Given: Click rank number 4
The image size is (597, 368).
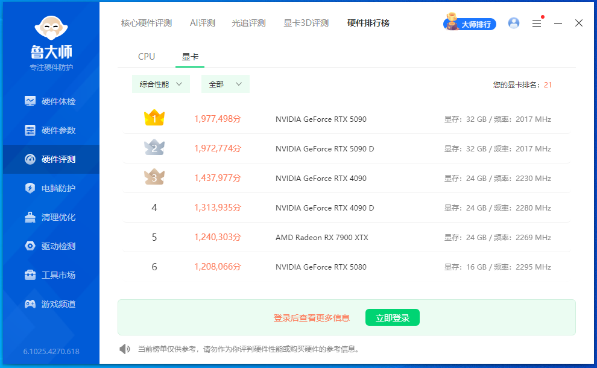Looking at the screenshot, I should [x=154, y=208].
